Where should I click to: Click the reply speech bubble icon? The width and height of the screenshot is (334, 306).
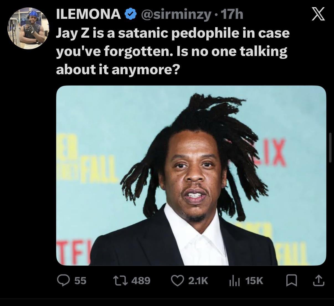(63, 281)
